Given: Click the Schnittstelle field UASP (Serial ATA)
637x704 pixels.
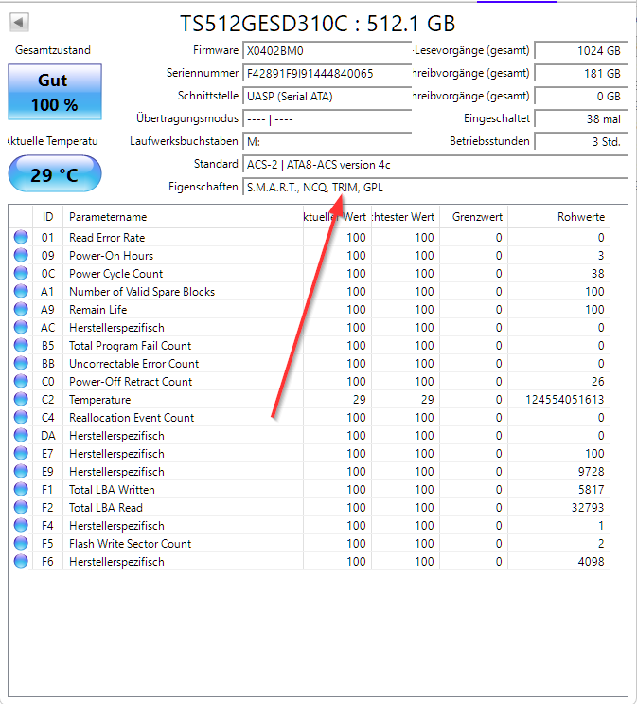Looking at the screenshot, I should click(327, 97).
